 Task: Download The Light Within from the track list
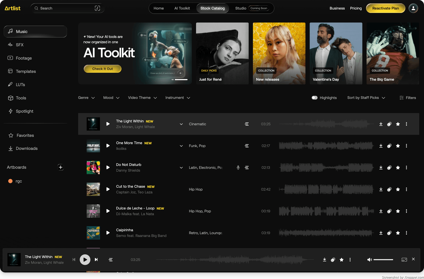[x=381, y=124]
